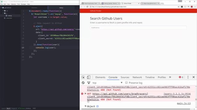Switch to the Timeline tab in DevTools
Viewport: 197px width, 110px height.
[x=150, y=77]
